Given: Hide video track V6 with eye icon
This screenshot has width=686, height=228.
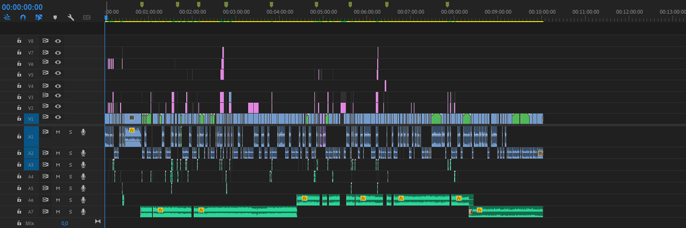Looking at the screenshot, I should [x=58, y=62].
